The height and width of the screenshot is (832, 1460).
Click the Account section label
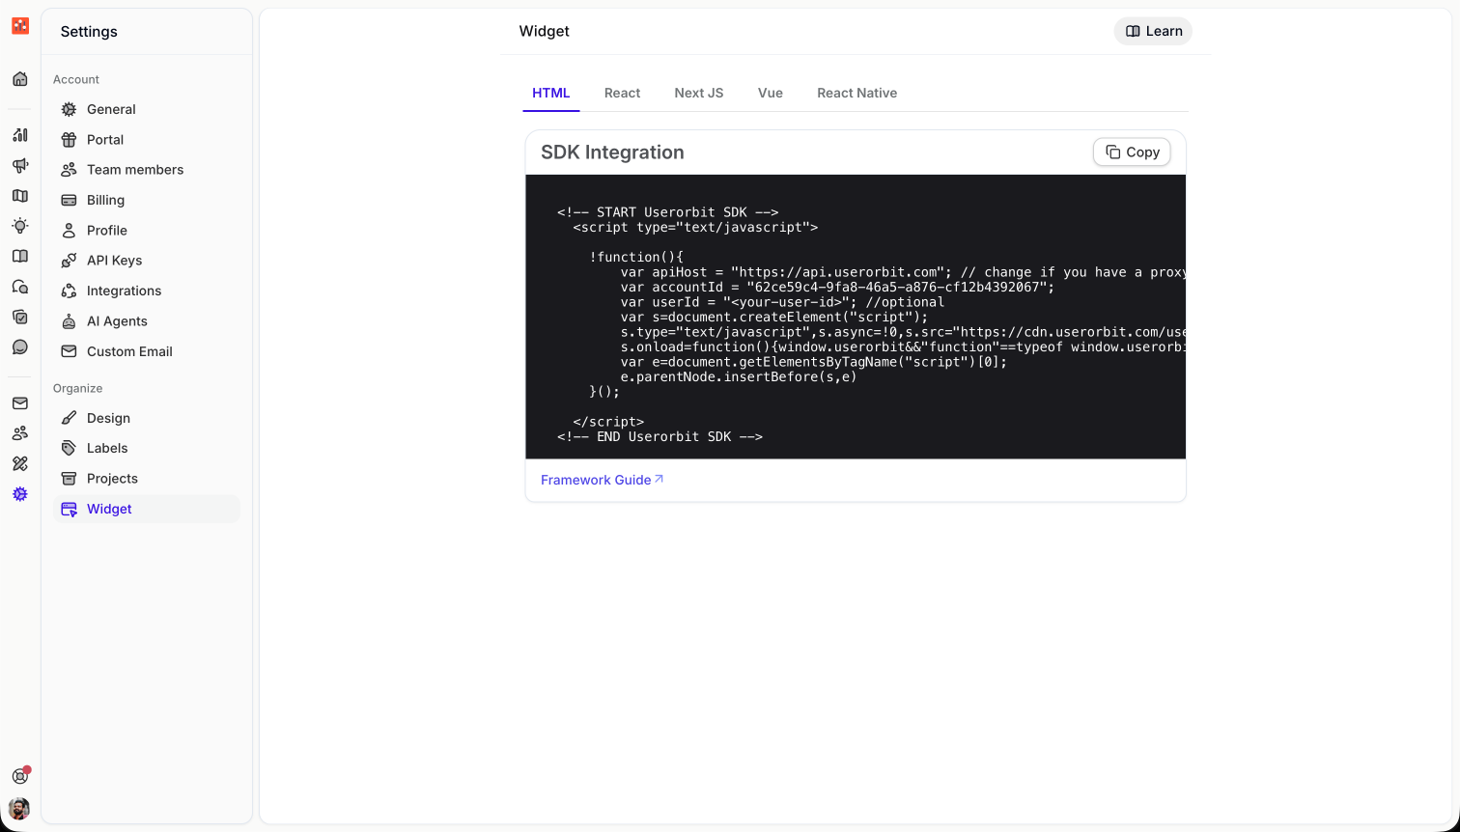click(x=76, y=79)
